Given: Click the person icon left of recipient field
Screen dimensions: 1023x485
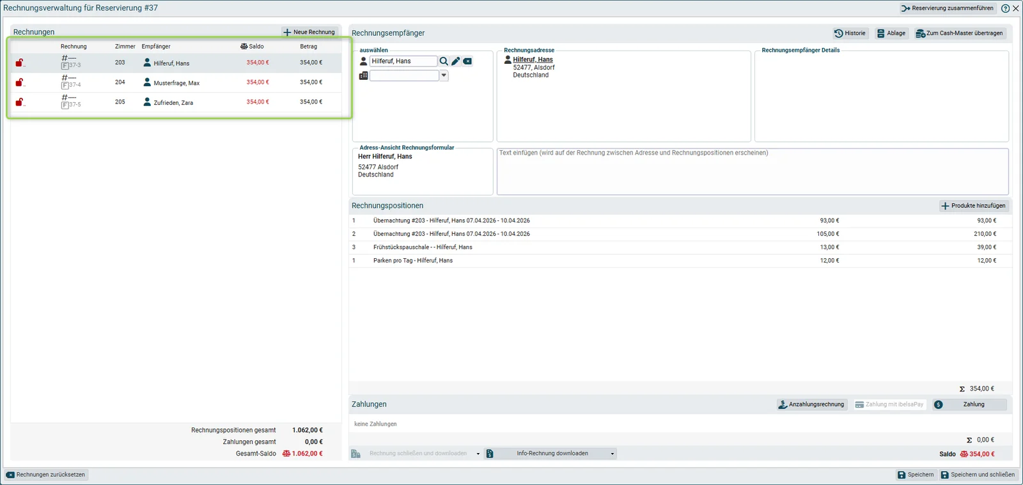Looking at the screenshot, I should coord(363,61).
